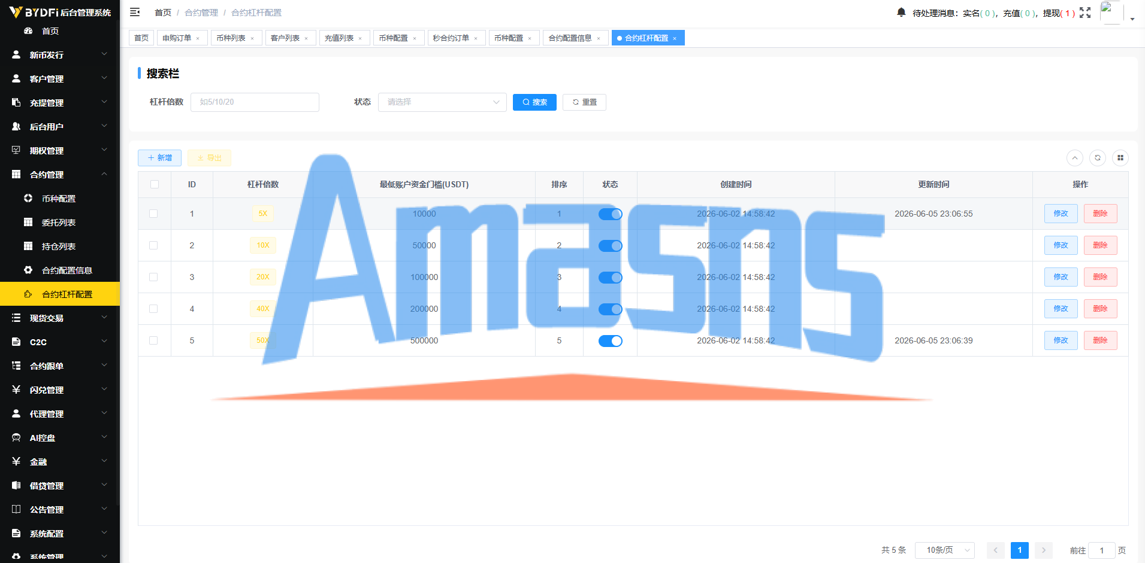Click the 新增 button

[159, 158]
